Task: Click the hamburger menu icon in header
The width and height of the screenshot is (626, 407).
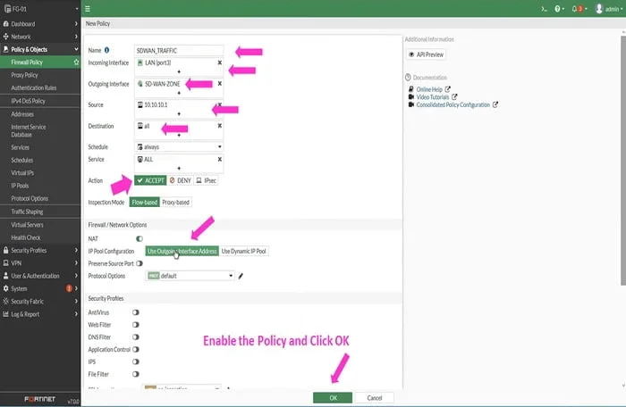Action: point(88,9)
